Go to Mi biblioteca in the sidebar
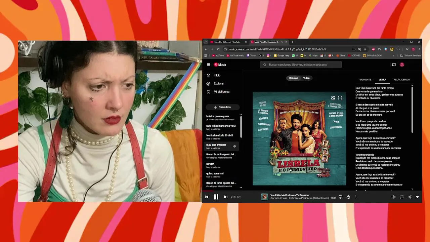This screenshot has width=430, height=242. coord(222,91)
